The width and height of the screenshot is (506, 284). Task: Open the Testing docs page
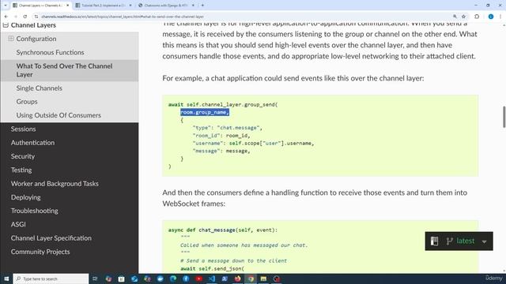(x=21, y=170)
